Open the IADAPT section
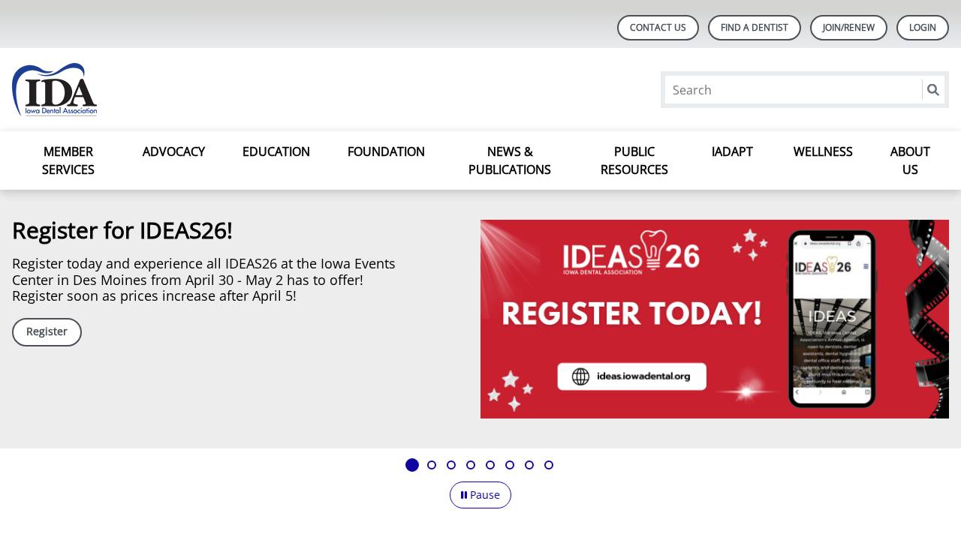 [732, 151]
